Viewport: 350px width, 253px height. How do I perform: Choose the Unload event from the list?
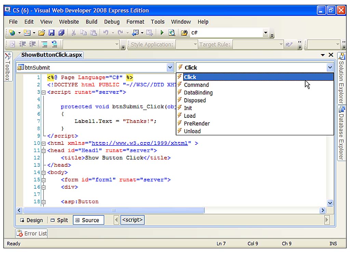(x=255, y=131)
